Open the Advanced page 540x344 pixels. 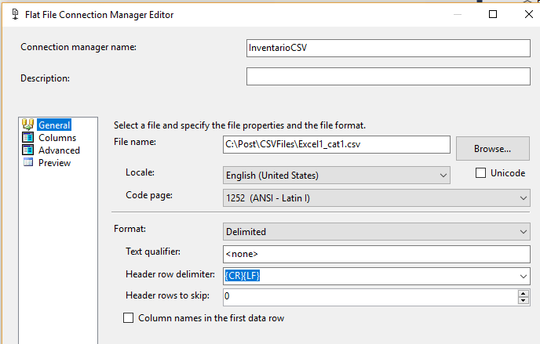(59, 150)
